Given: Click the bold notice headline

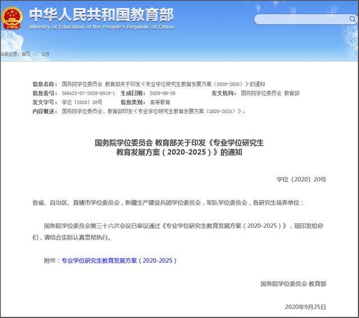Looking at the screenshot, I should [179, 147].
